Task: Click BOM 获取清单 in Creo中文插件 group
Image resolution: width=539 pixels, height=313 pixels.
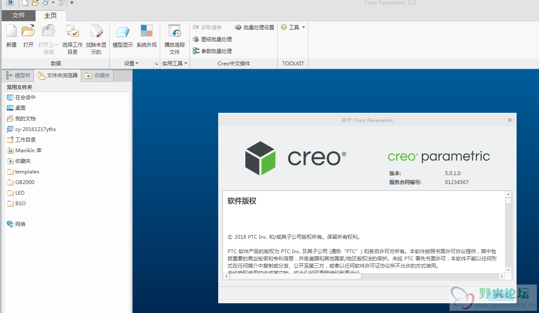Action: pyautogui.click(x=207, y=27)
